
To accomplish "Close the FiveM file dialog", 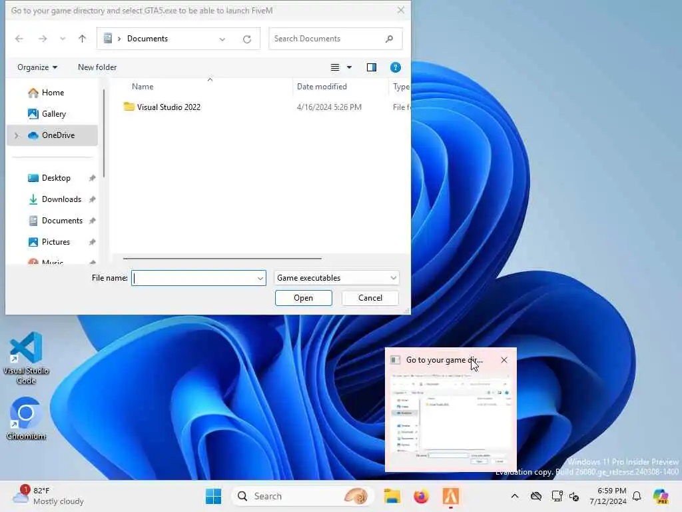I will click(400, 10).
